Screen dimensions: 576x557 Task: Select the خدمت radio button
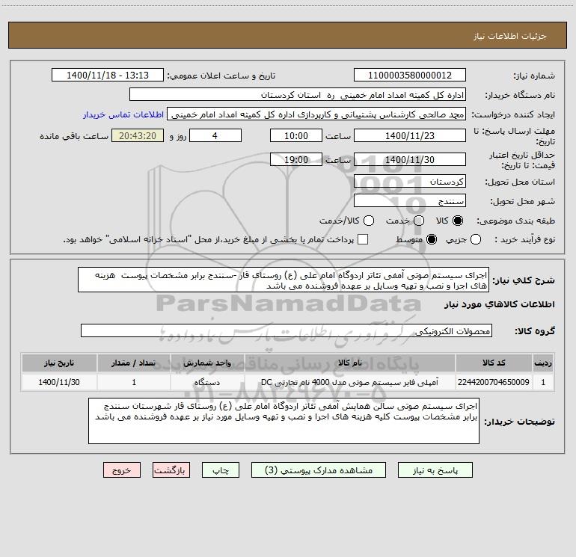point(418,221)
